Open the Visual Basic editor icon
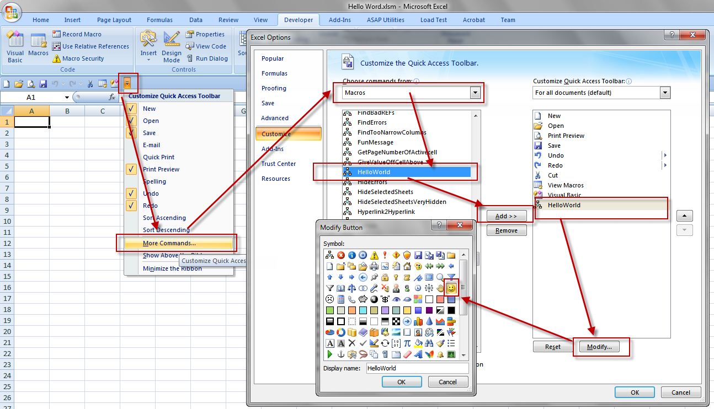Screen dimensions: 714x409 click(x=15, y=47)
